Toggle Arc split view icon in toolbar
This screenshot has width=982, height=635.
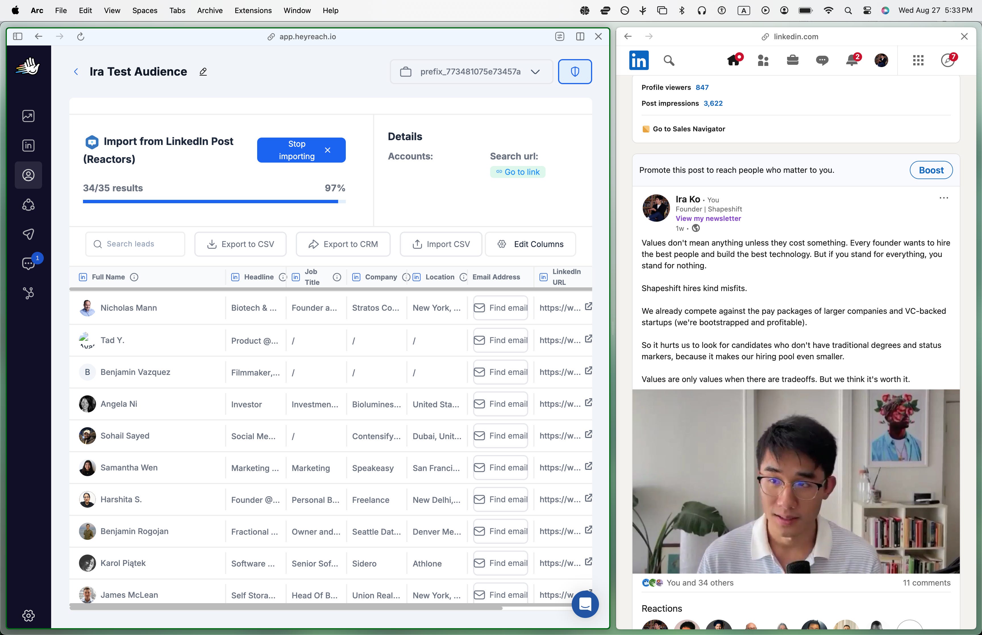580,37
